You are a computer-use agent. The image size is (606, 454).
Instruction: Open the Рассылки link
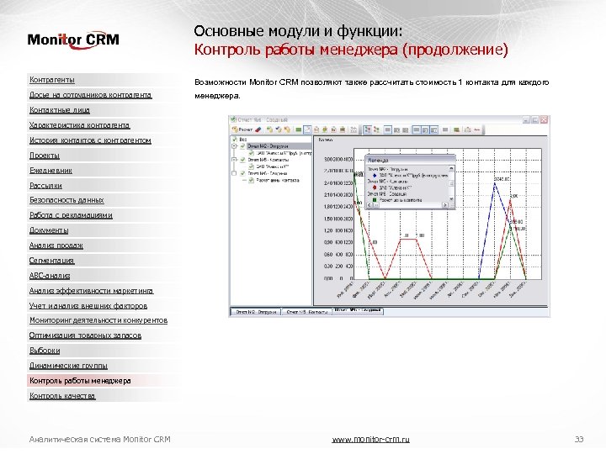point(45,185)
